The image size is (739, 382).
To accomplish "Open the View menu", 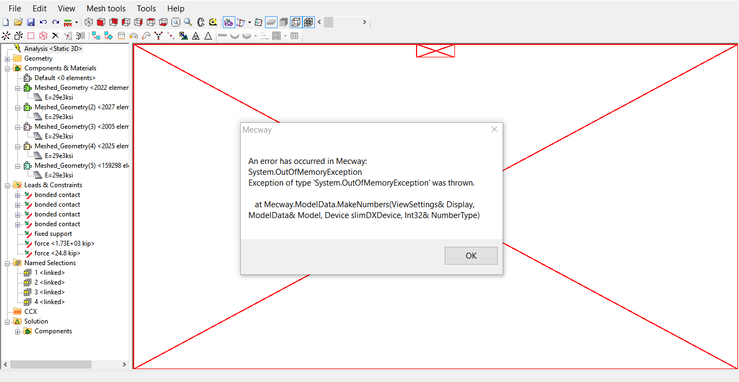I will coord(67,9).
